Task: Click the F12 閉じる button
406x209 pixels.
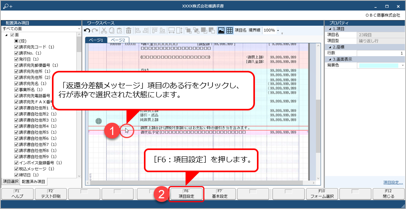Action: pos(389,194)
